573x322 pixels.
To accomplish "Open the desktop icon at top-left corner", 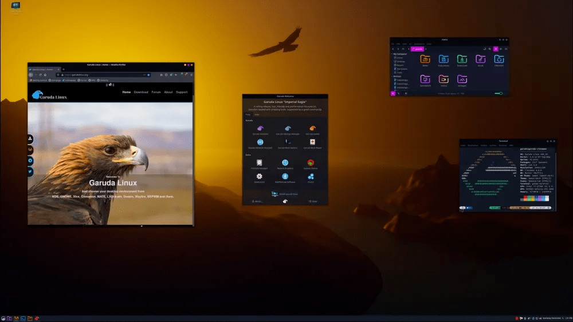I will [x=15, y=8].
